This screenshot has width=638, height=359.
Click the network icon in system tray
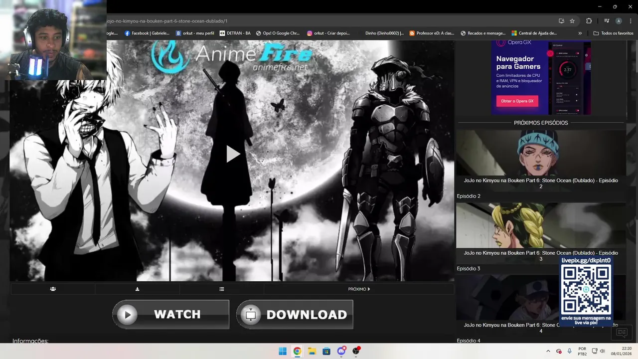tap(594, 351)
